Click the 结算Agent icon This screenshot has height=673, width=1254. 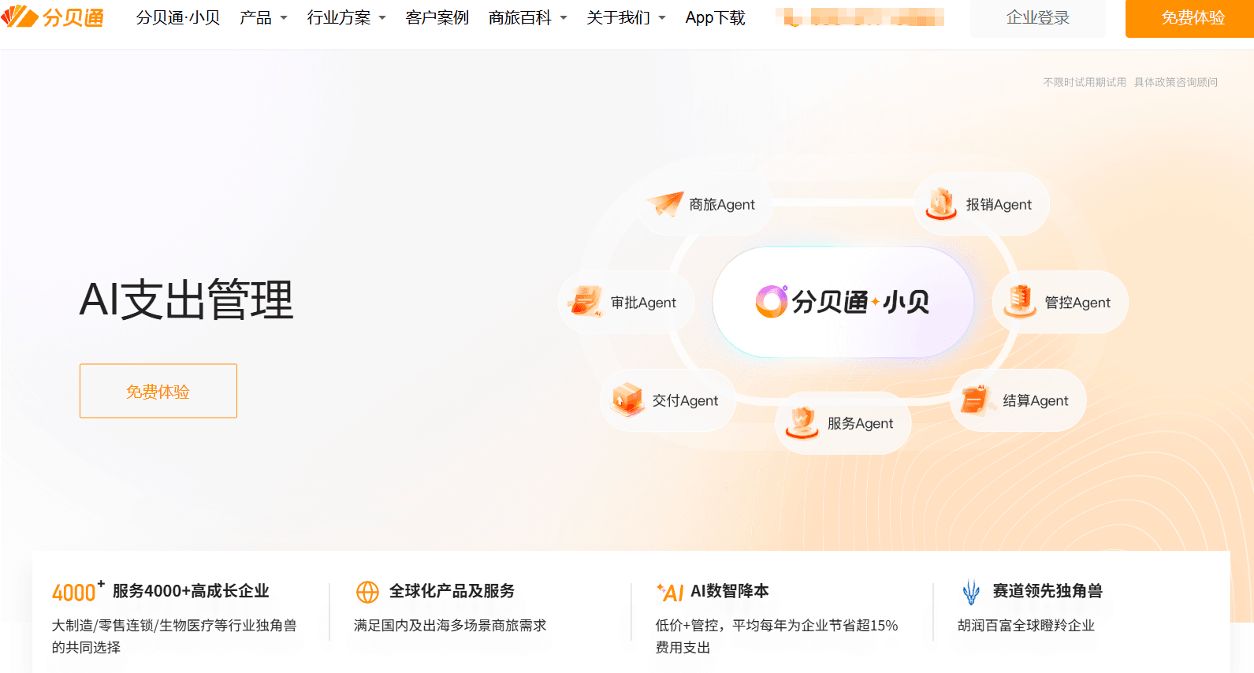[x=978, y=400]
